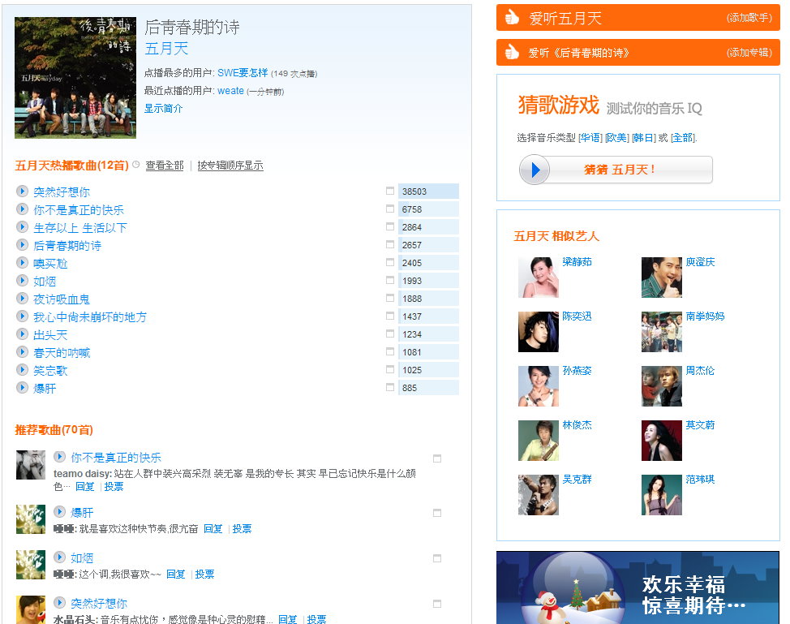Sort songs with 按专辑顺序显示
Image resolution: width=790 pixels, height=624 pixels.
(230, 166)
